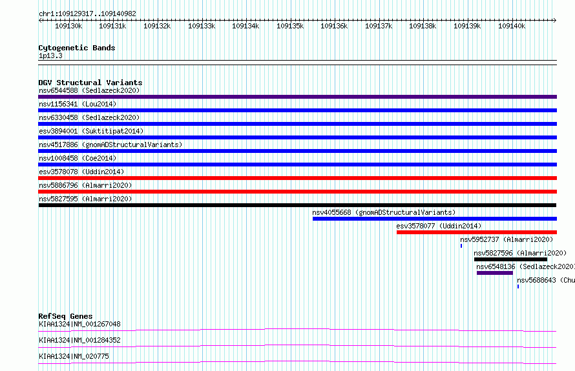Open the nsv5827596 (Almarri2020) label

pos(520,253)
